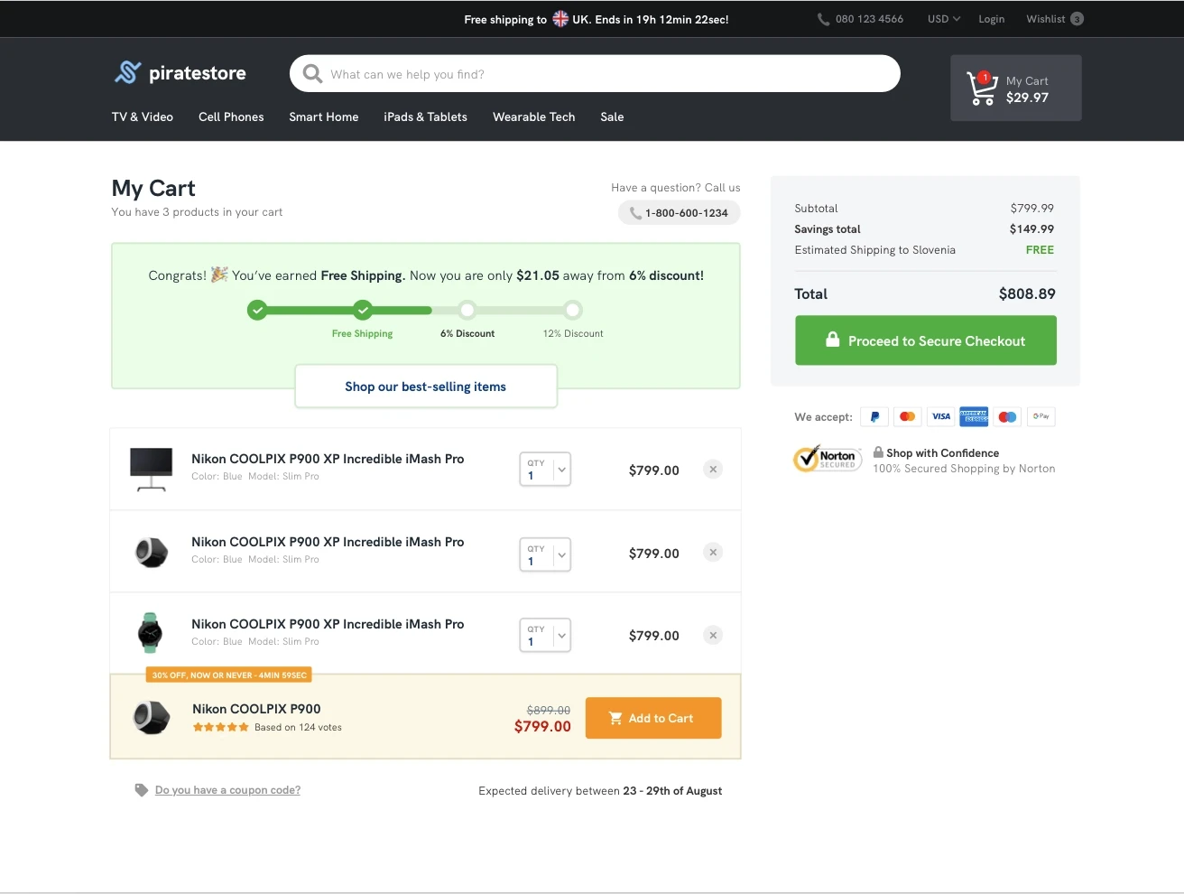This screenshot has width=1184, height=894.
Task: Click Shop our best-selling items
Action: 426,386
